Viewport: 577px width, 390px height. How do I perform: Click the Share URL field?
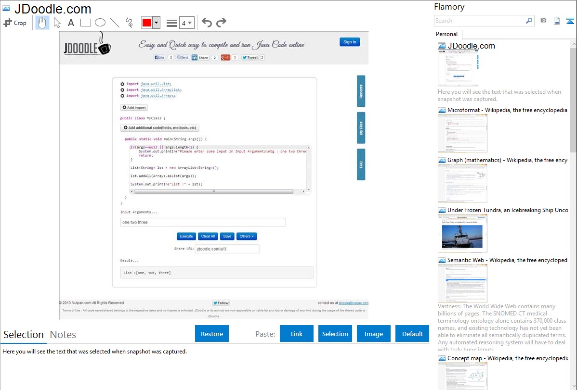pos(227,249)
